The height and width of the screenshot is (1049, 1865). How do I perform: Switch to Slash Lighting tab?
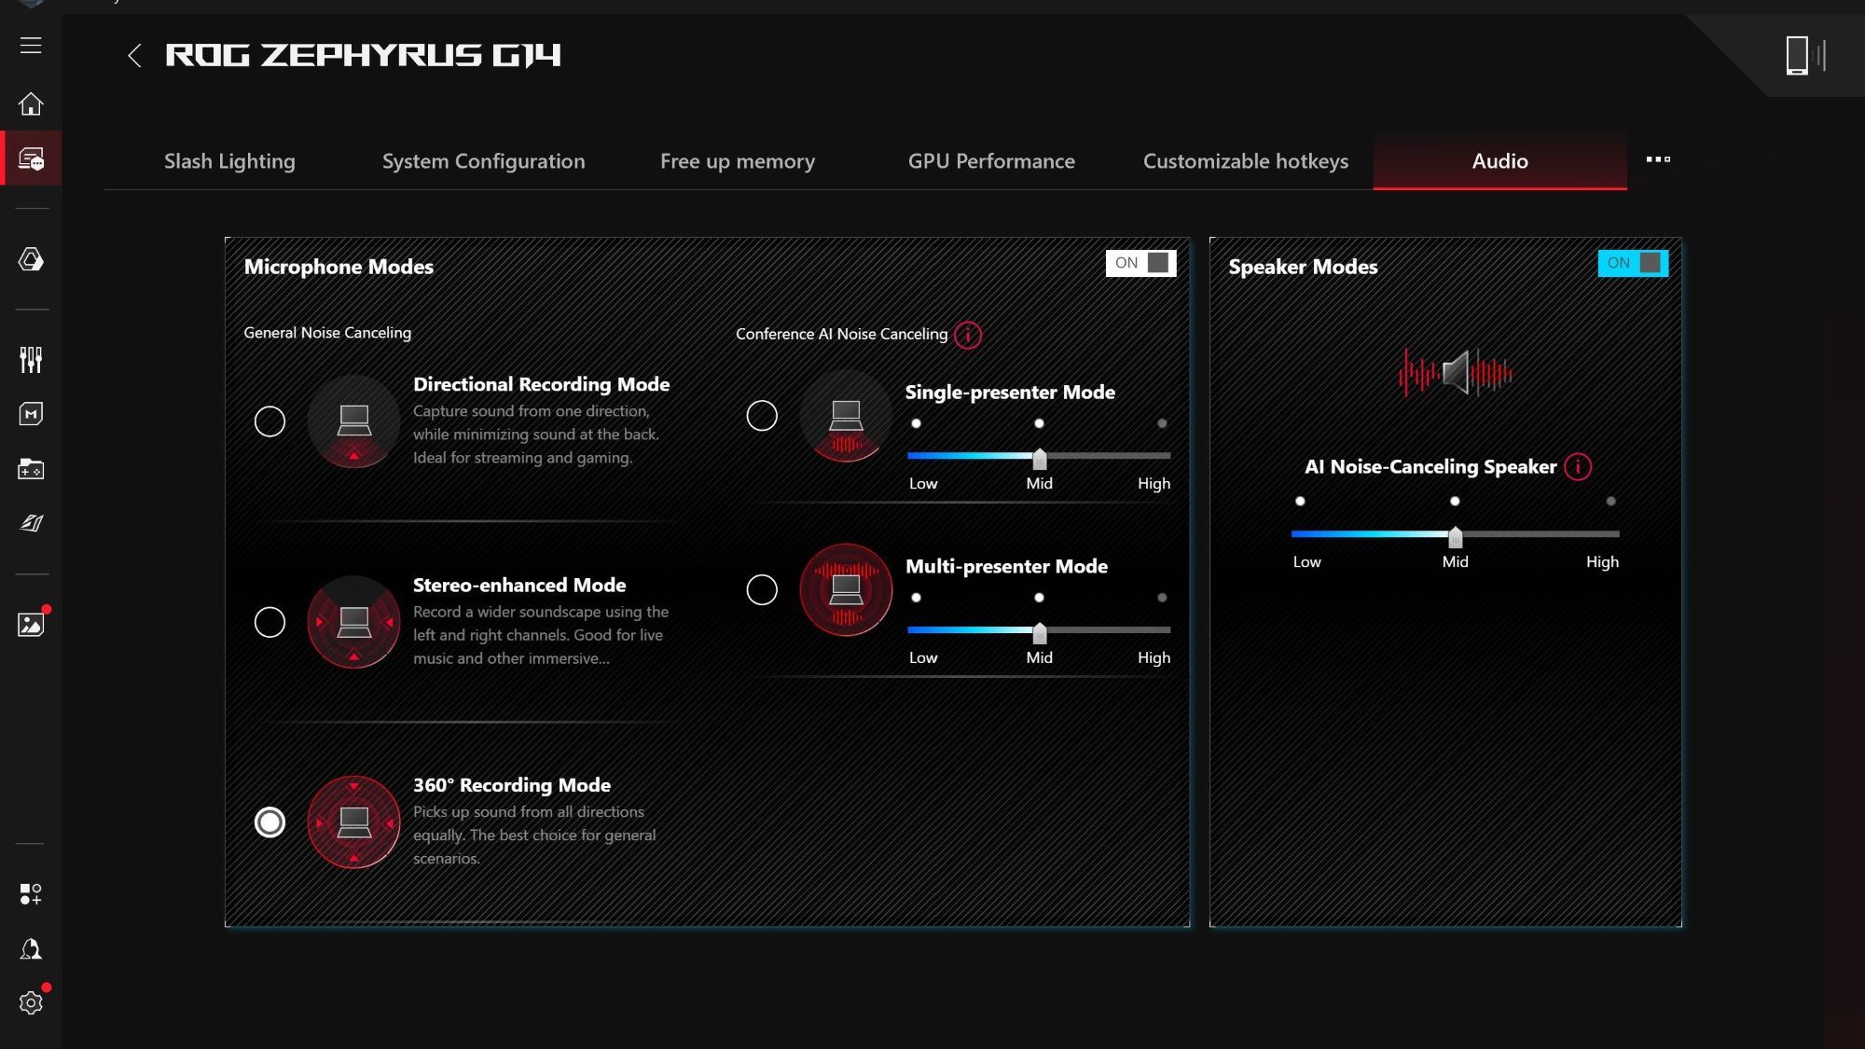(229, 161)
